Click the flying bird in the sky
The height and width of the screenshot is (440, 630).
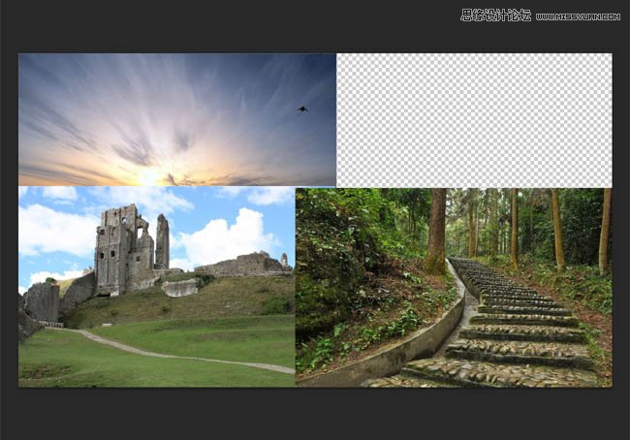302,110
